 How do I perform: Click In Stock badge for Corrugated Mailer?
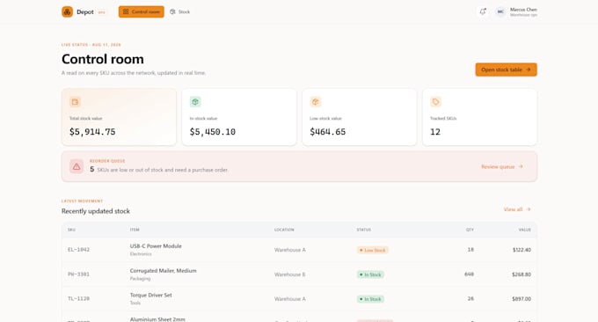(370, 274)
